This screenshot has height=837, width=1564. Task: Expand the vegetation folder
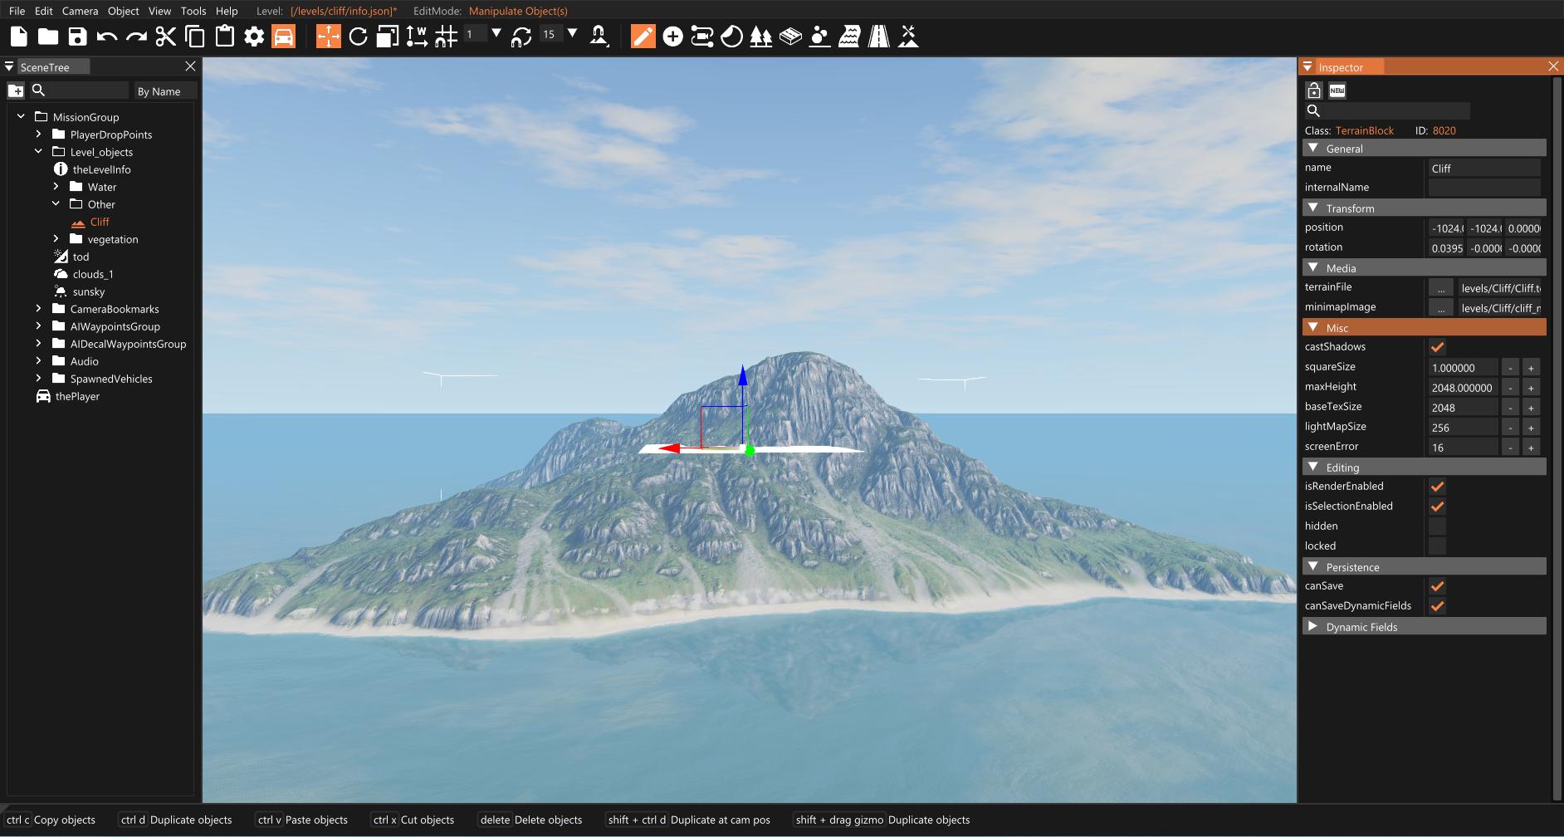(x=56, y=238)
